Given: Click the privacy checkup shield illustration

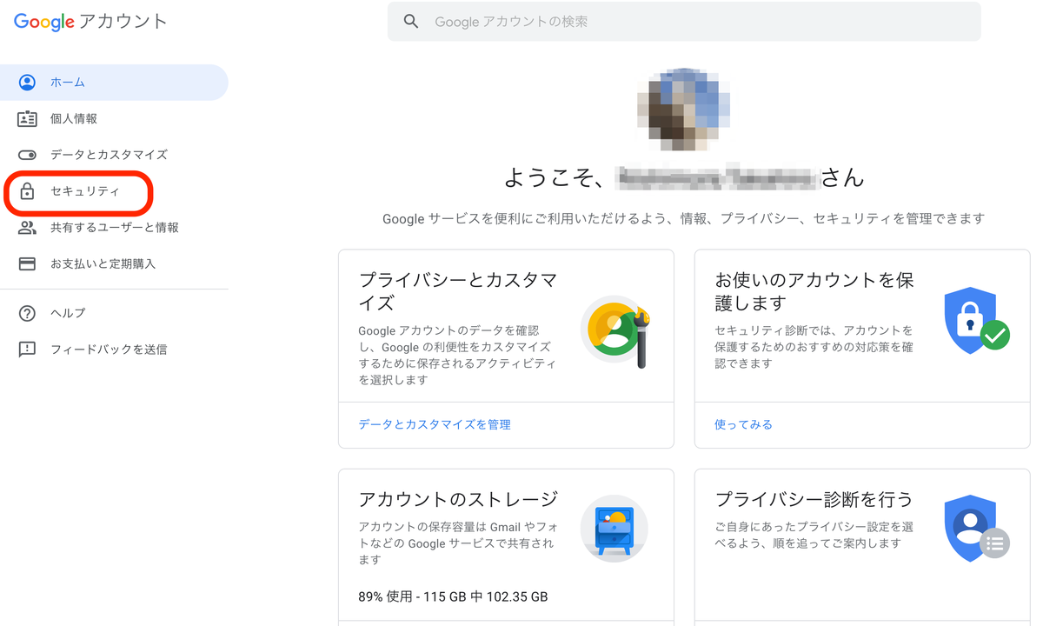Looking at the screenshot, I should tap(976, 527).
